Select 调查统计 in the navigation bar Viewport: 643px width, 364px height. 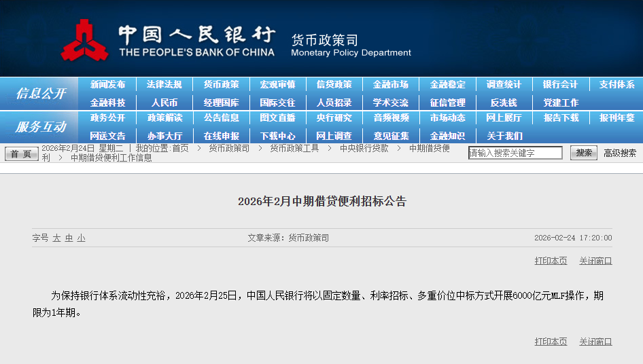tap(504, 85)
